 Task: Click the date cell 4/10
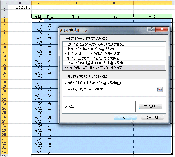tap(38, 60)
